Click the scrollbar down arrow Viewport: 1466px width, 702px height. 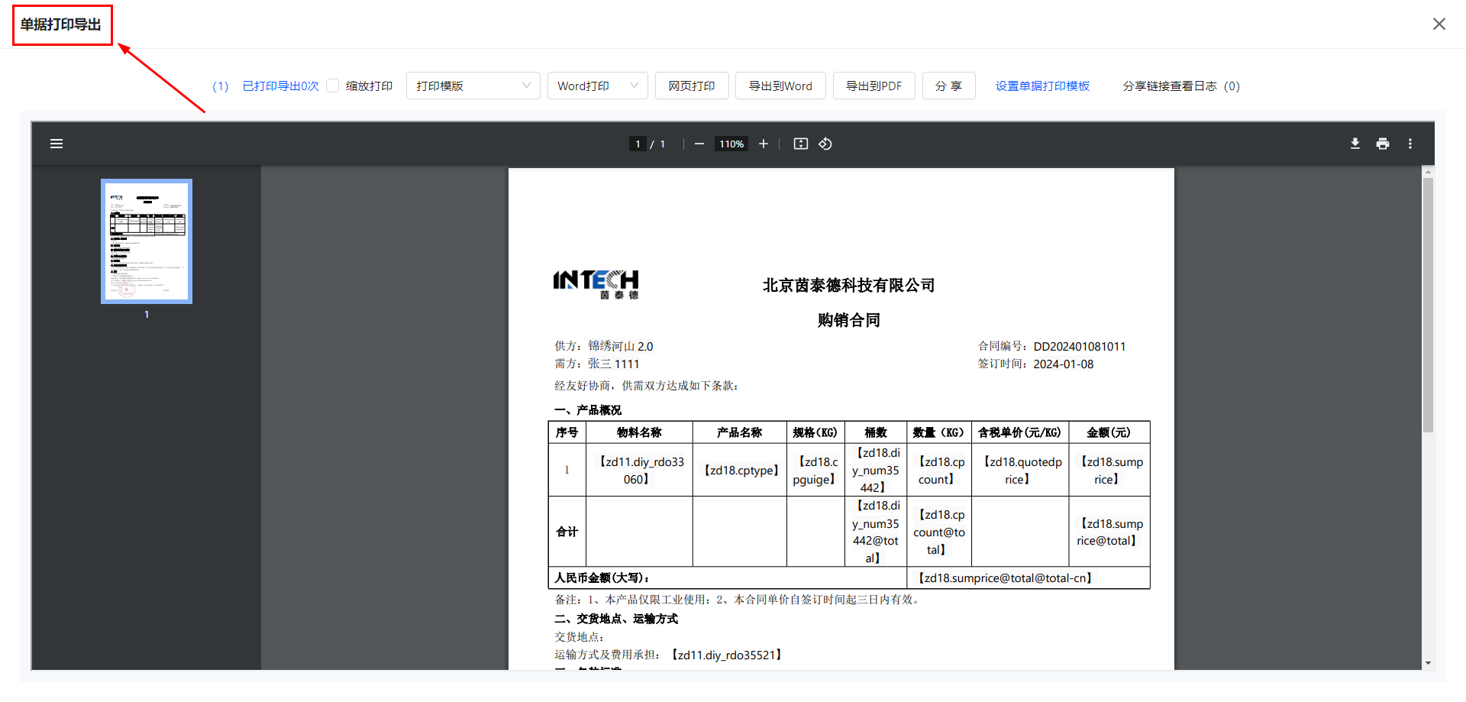(x=1428, y=663)
